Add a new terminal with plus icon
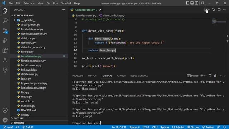 [x=202, y=76]
